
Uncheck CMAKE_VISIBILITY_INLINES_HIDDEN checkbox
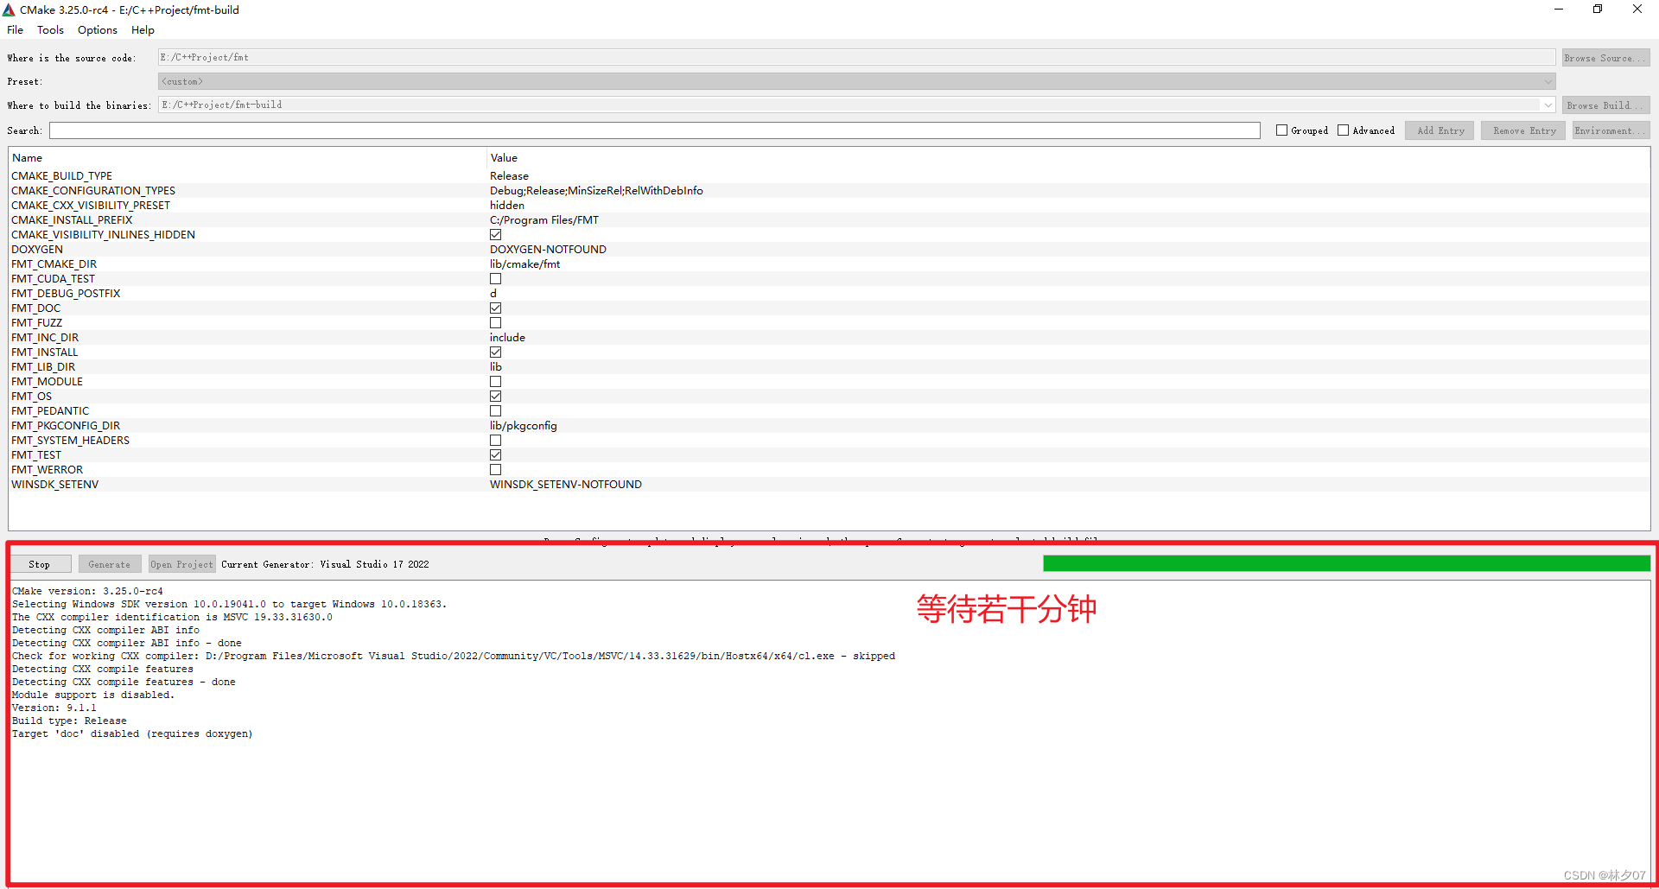pyautogui.click(x=495, y=235)
